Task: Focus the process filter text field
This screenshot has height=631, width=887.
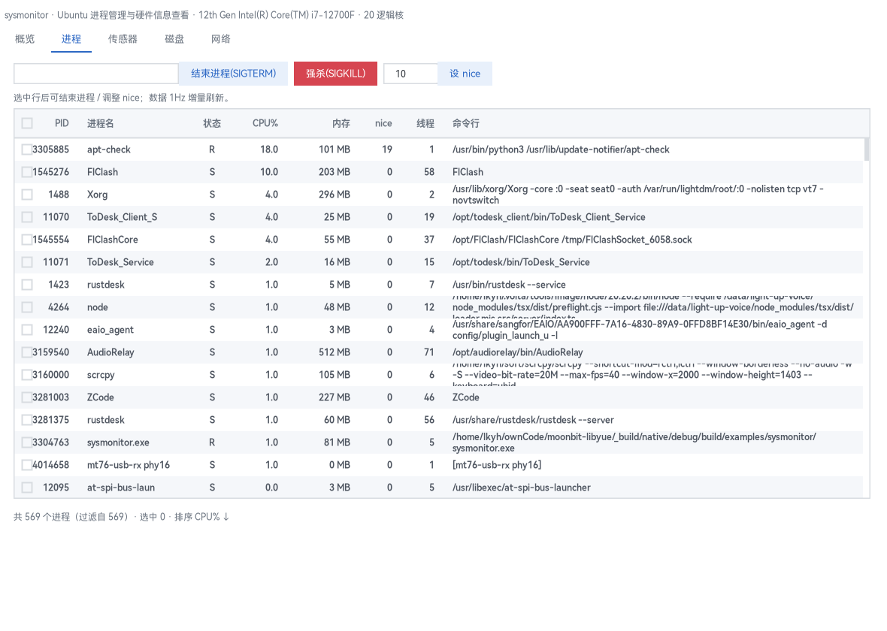Action: (x=96, y=74)
